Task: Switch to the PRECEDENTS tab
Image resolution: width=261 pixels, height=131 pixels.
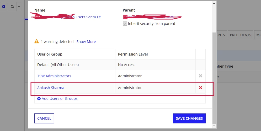Action: (241, 35)
